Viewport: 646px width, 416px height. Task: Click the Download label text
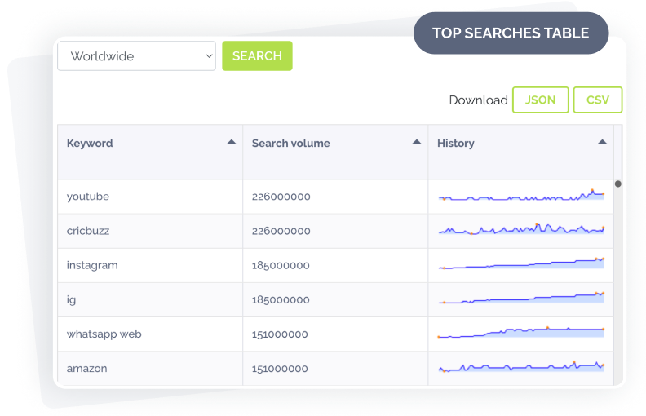(478, 100)
